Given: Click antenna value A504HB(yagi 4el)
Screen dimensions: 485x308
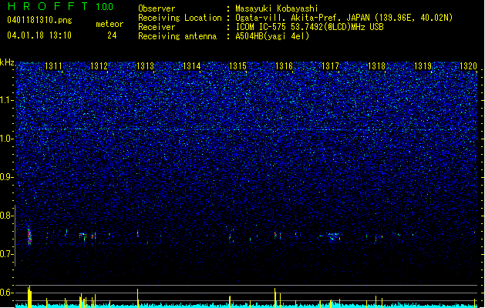Looking at the screenshot, I should [x=272, y=36].
